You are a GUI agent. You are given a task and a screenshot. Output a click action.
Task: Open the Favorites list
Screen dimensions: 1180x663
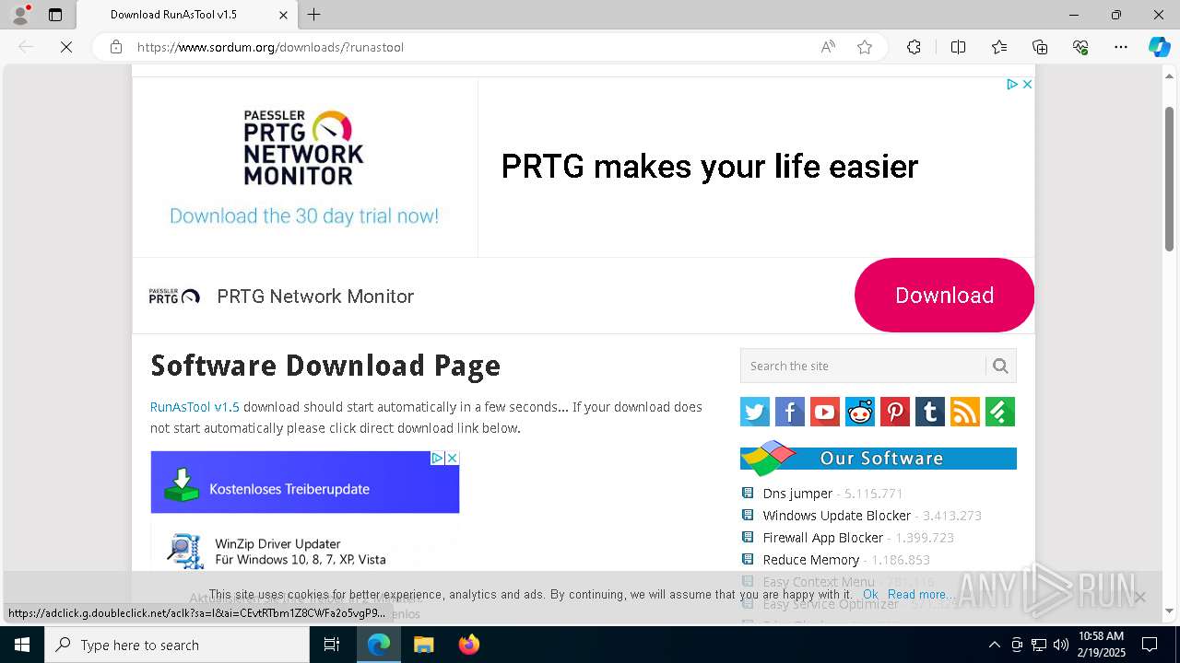coord(999,47)
